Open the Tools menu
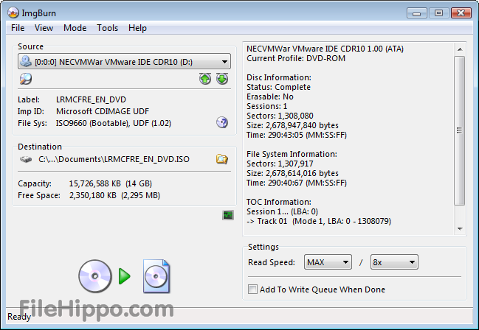 click(x=107, y=28)
